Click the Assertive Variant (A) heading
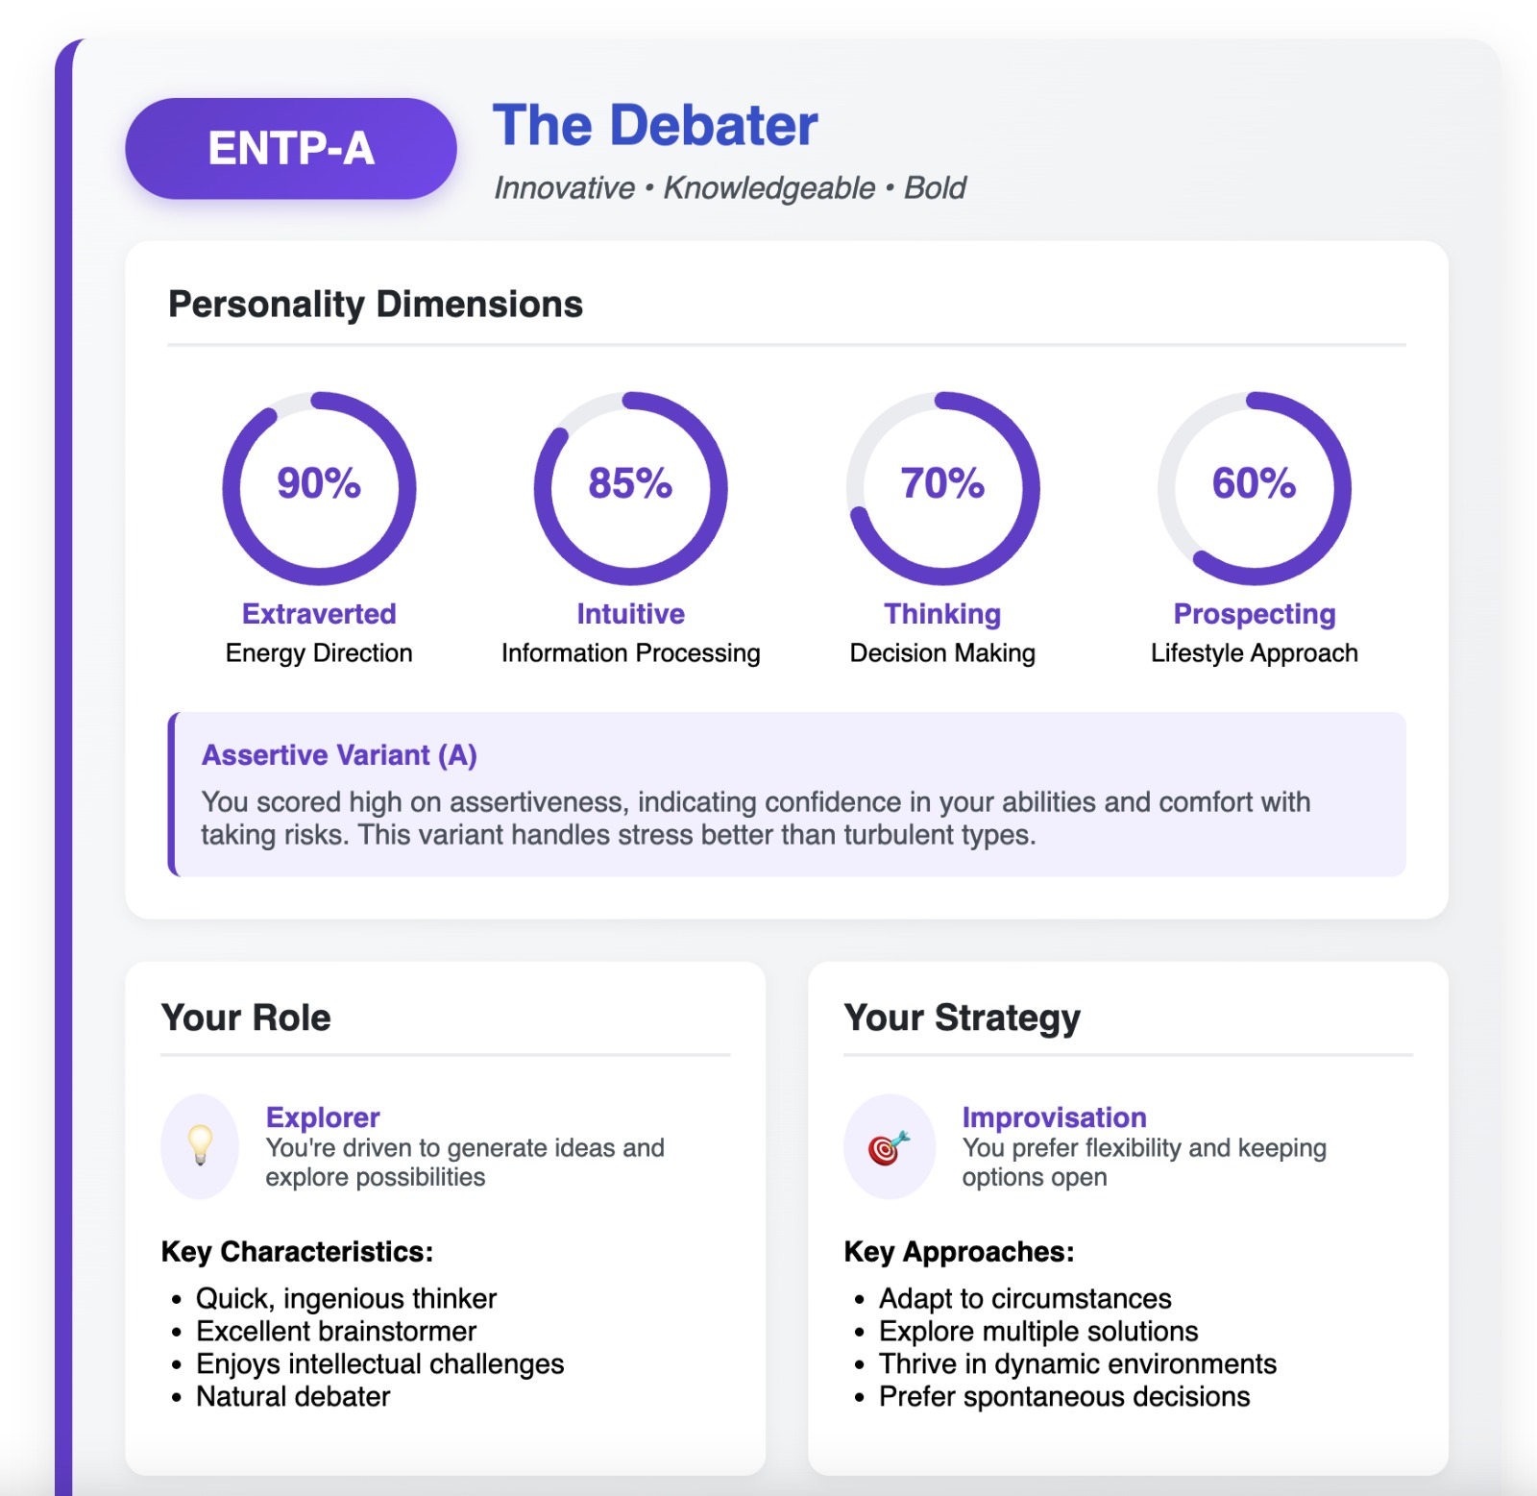The width and height of the screenshot is (1537, 1496). pyautogui.click(x=339, y=755)
